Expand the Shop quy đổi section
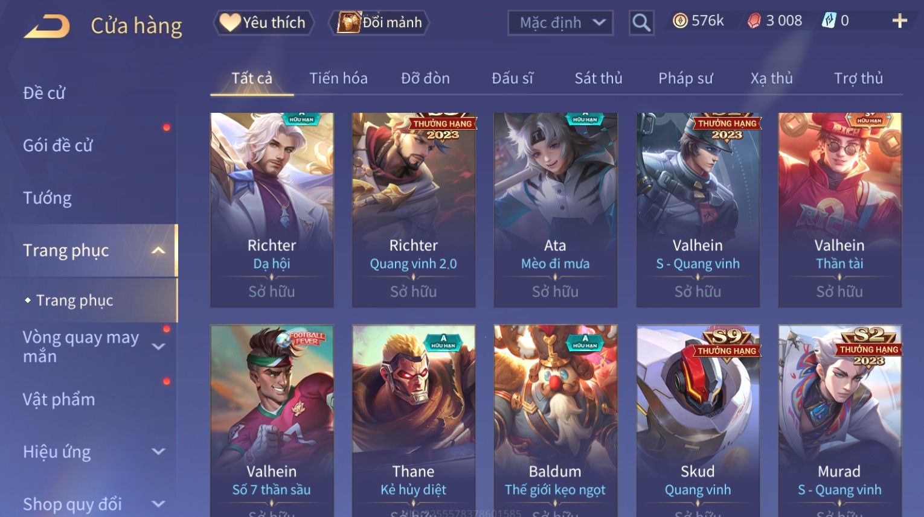Image resolution: width=924 pixels, height=517 pixels. (x=158, y=504)
